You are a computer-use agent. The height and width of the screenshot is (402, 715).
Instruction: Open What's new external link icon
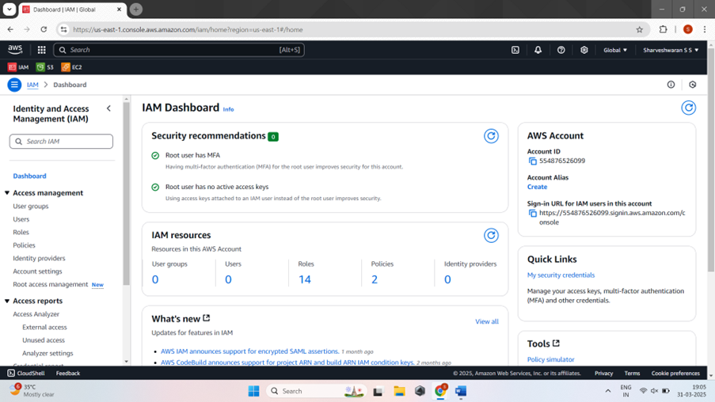207,318
